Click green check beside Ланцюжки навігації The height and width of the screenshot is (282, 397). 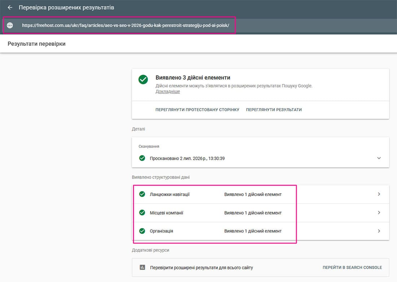pos(142,194)
